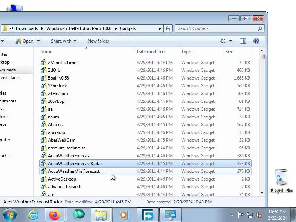Open Windows Explorer taskbar button
Image resolution: width=296 pixels, height=222 pixels.
coord(101,215)
